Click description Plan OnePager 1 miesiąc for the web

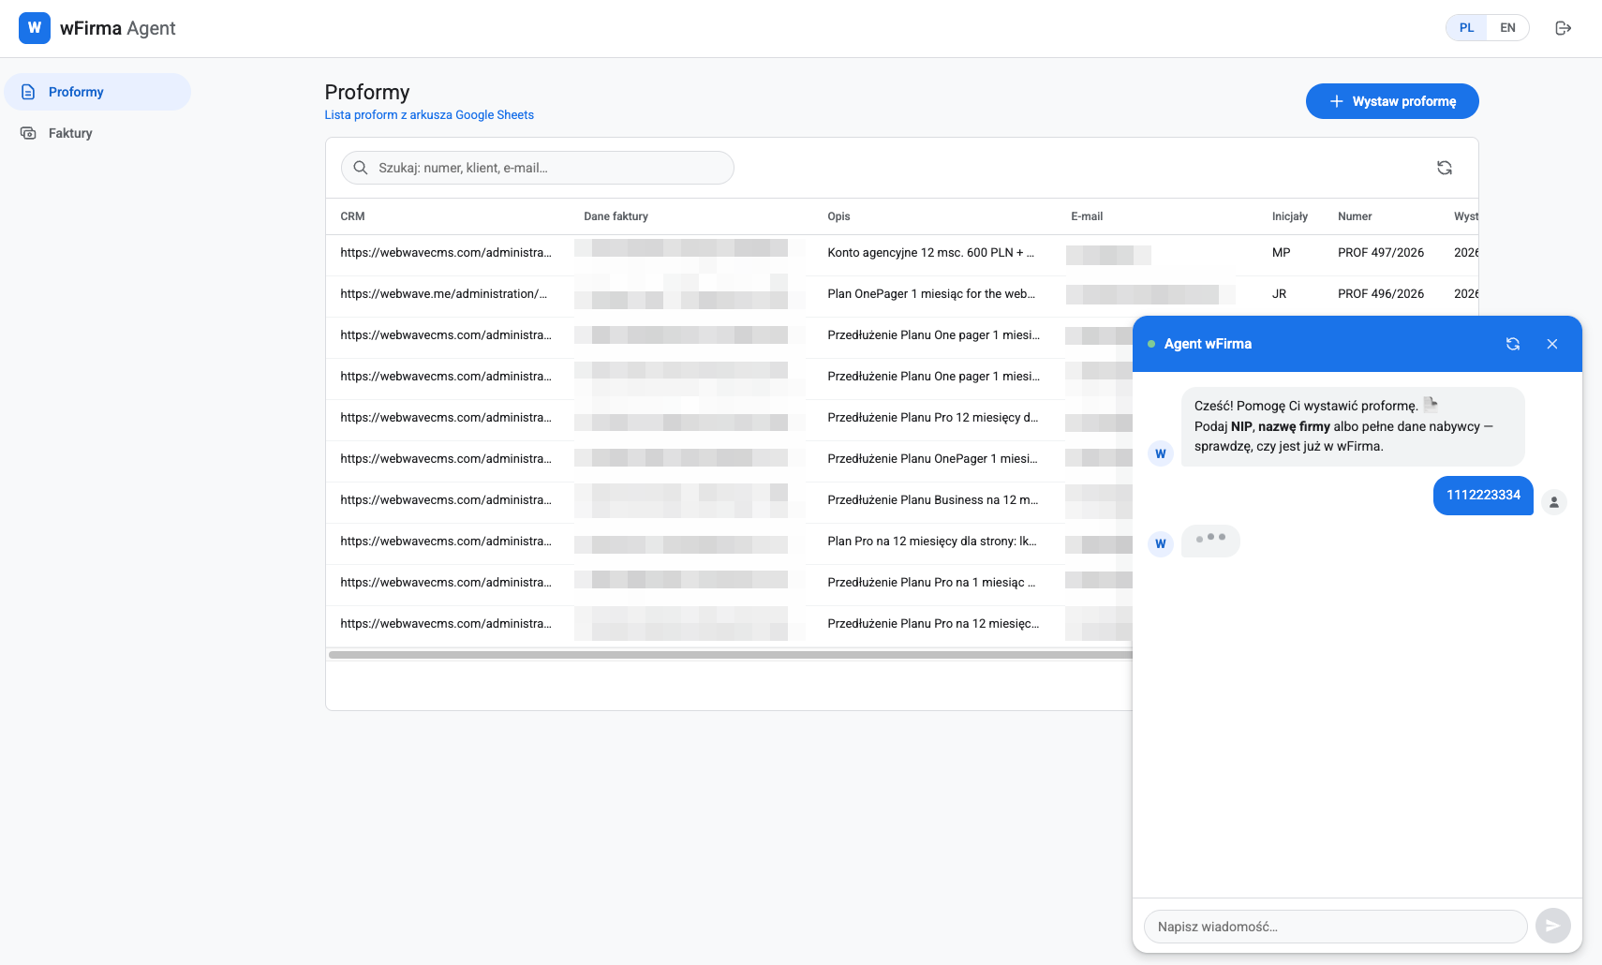click(931, 294)
